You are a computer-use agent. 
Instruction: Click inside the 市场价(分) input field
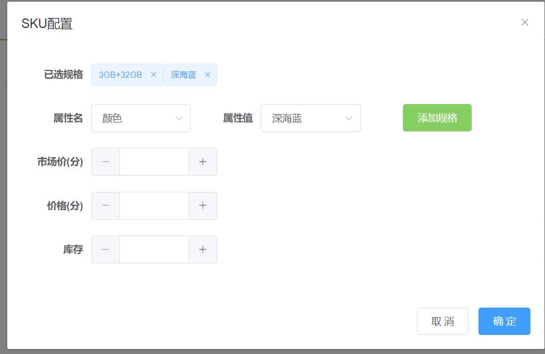(154, 162)
